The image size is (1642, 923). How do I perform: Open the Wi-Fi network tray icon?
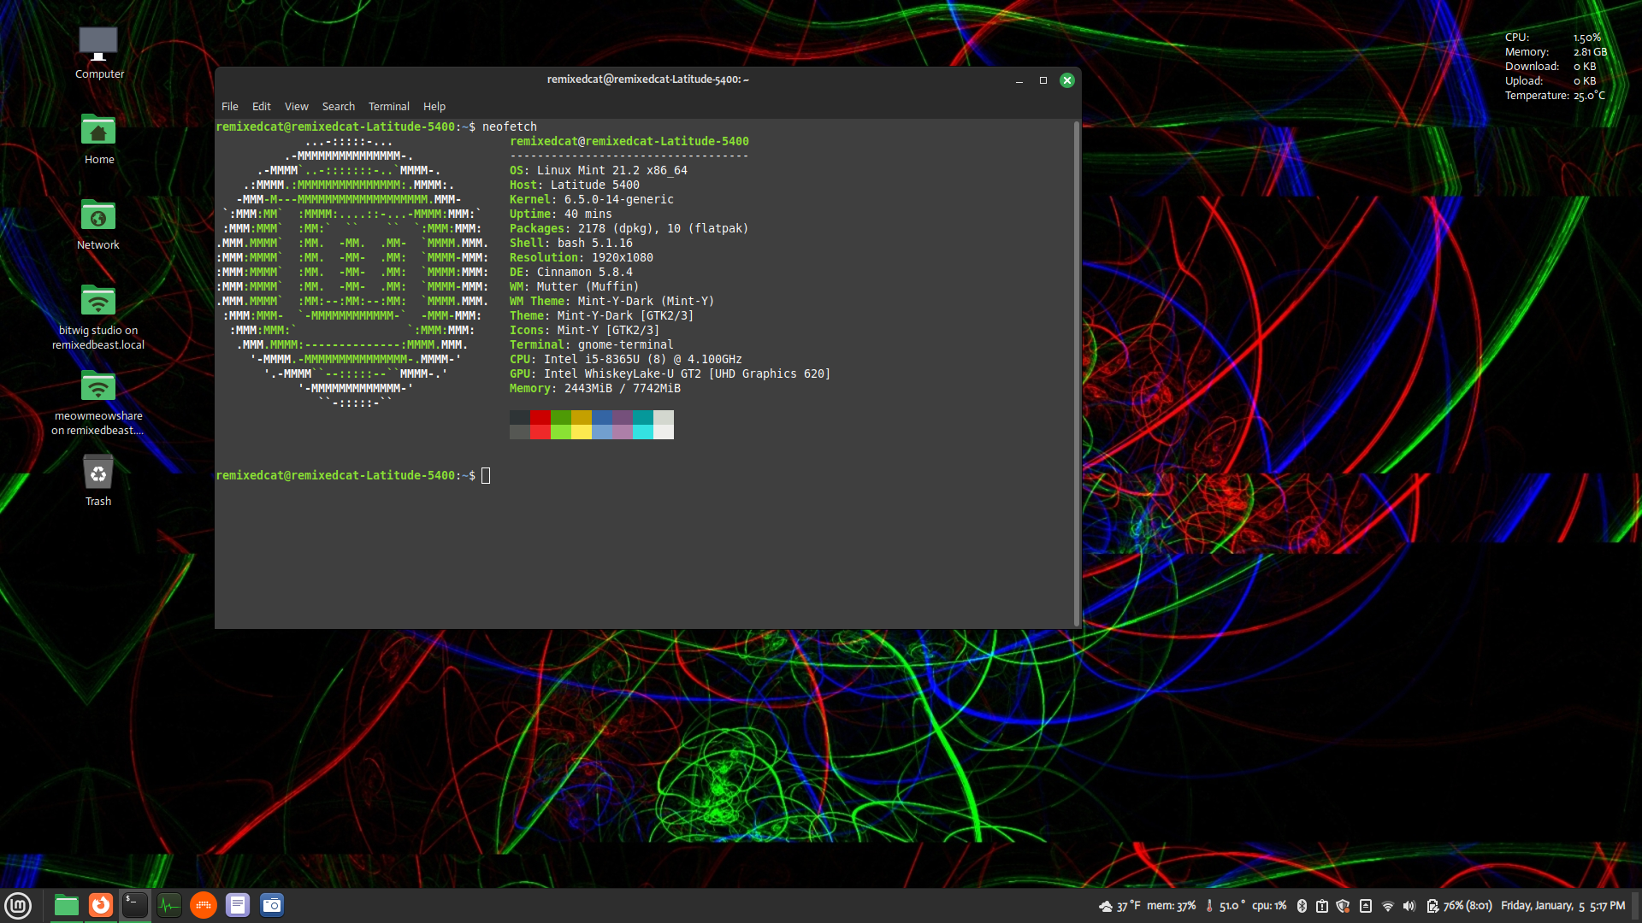tap(1388, 906)
